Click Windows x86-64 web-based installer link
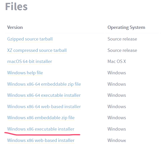161x144 pixels. 44,107
